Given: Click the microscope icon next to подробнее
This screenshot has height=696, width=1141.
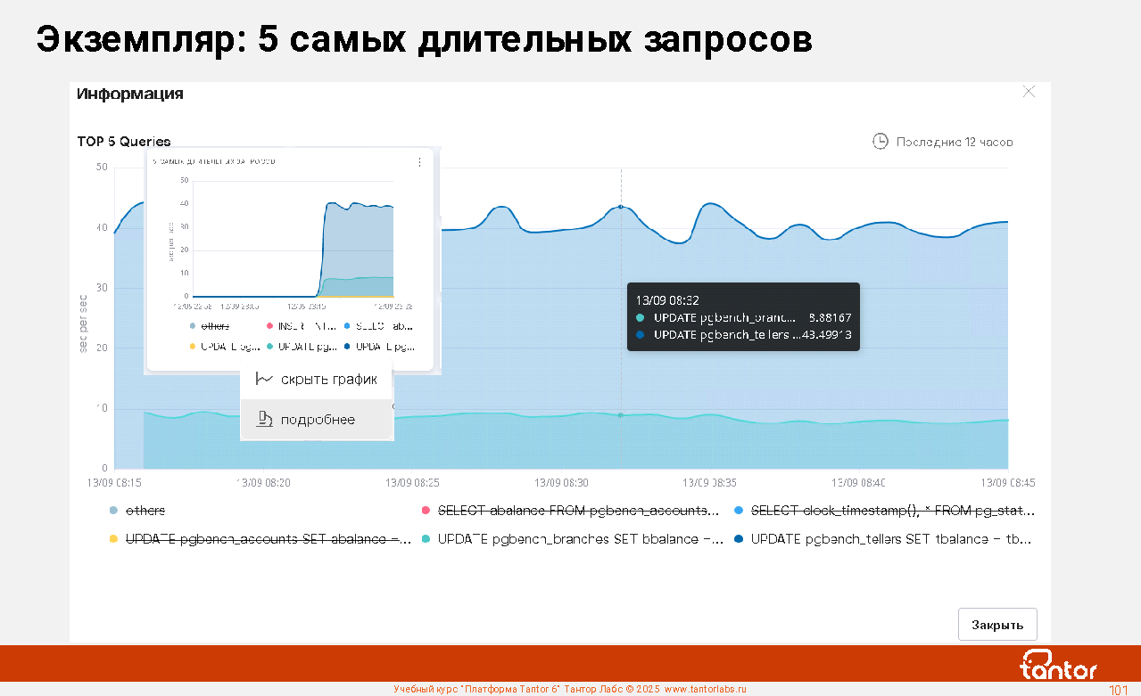Looking at the screenshot, I should click(264, 419).
